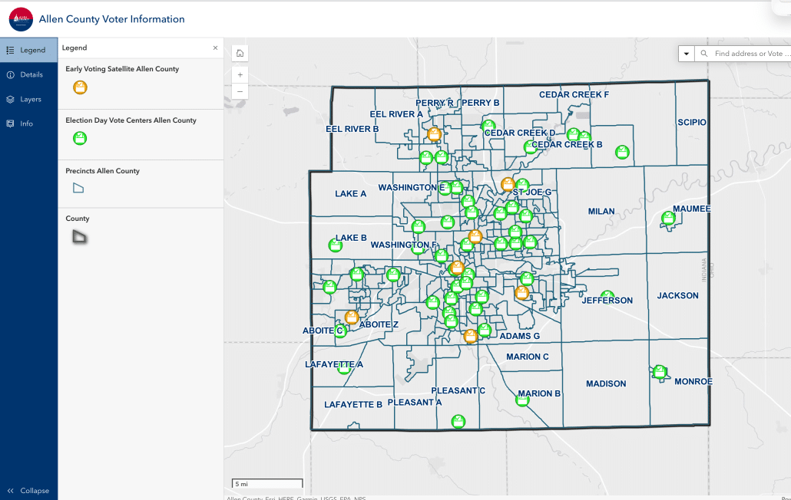
Task: Click the vote center marker in Monroe
Action: (x=660, y=372)
